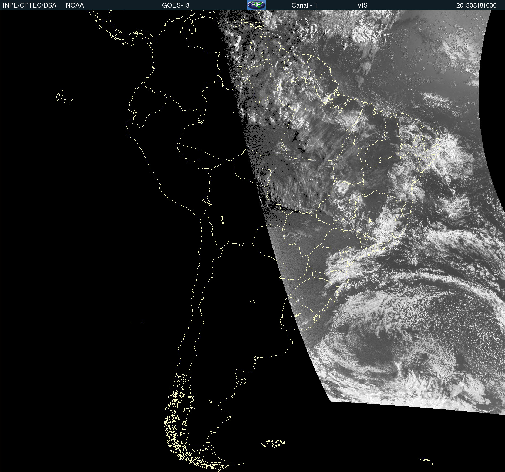
Task: Click the GOES-13 satellite label
Action: 176,5
